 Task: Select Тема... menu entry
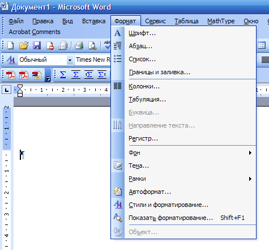(x=183, y=166)
